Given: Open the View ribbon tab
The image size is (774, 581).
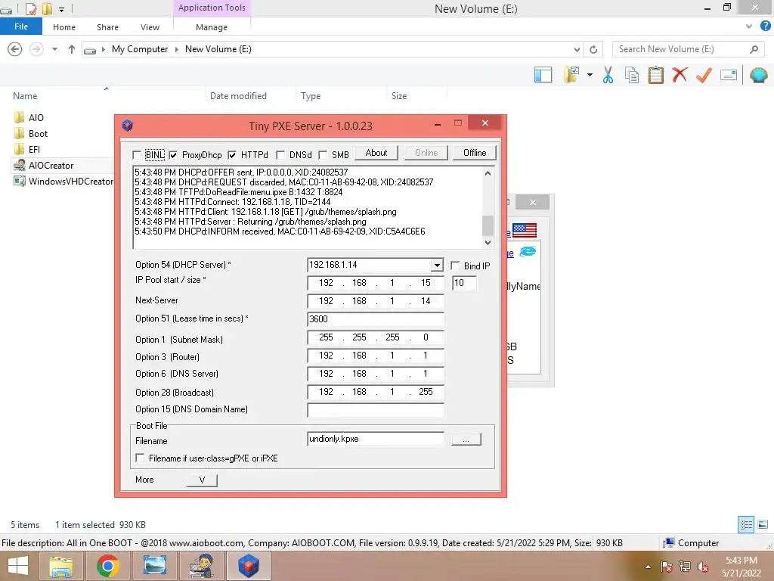Looking at the screenshot, I should point(150,27).
